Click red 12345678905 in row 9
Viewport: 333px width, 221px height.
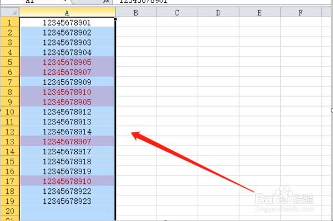(x=67, y=102)
